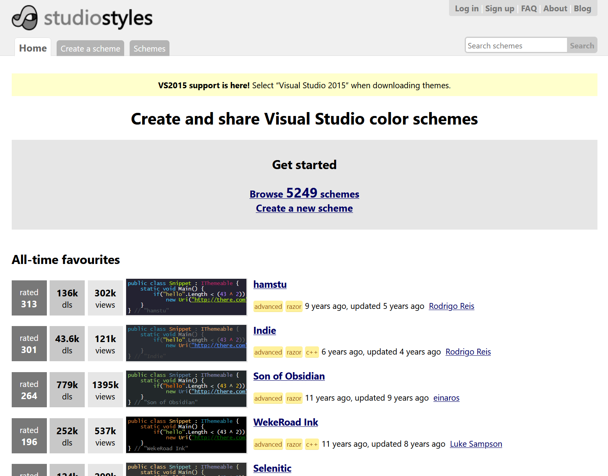Click the 136k dls stat
608x476 pixels.
click(67, 298)
